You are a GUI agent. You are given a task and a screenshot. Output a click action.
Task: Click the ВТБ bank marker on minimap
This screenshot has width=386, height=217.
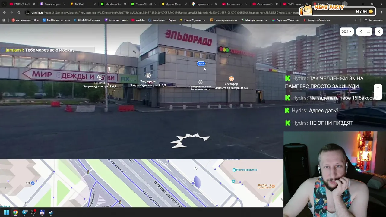point(30,183)
